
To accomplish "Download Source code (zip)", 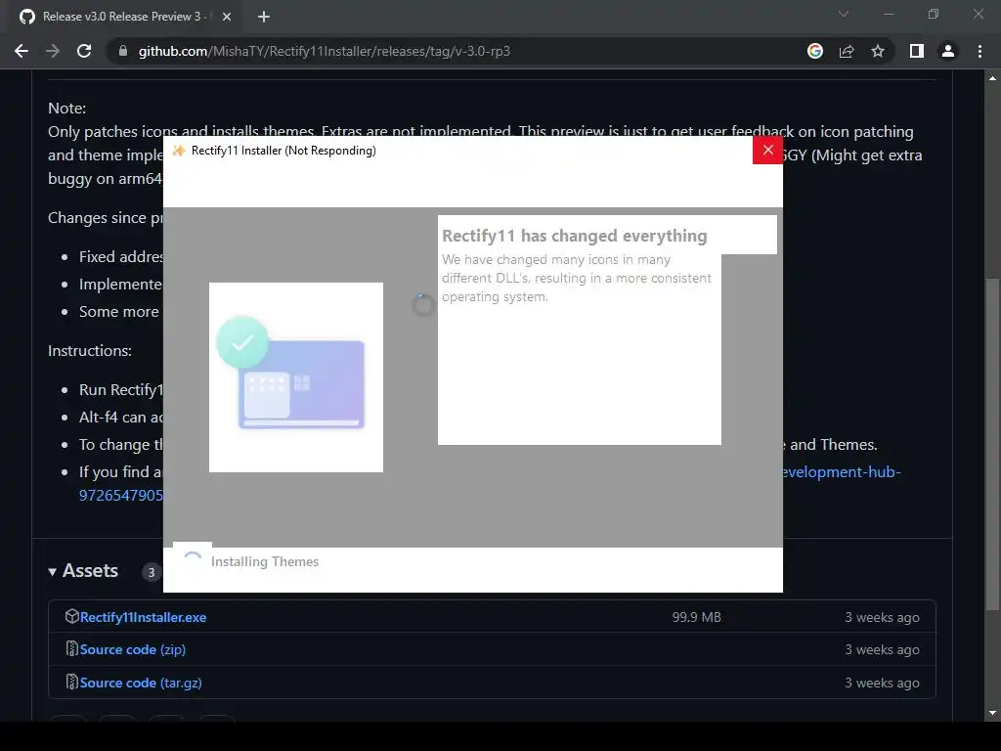I will tap(133, 649).
